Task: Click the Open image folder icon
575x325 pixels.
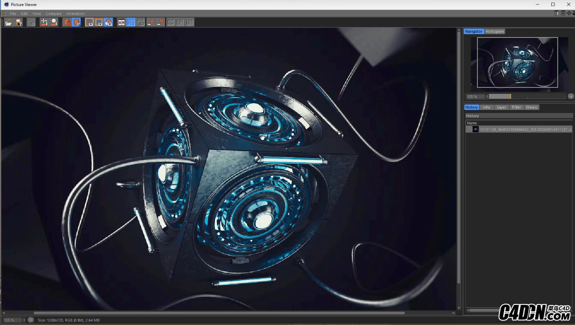Action: [x=9, y=22]
